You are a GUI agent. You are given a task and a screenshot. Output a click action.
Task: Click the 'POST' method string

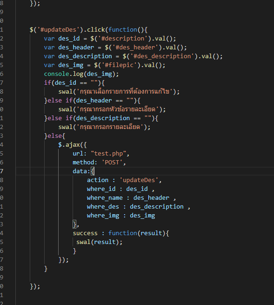112,162
